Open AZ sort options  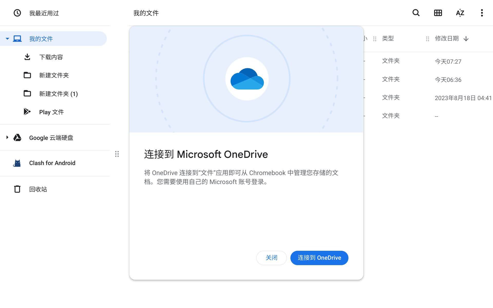460,13
